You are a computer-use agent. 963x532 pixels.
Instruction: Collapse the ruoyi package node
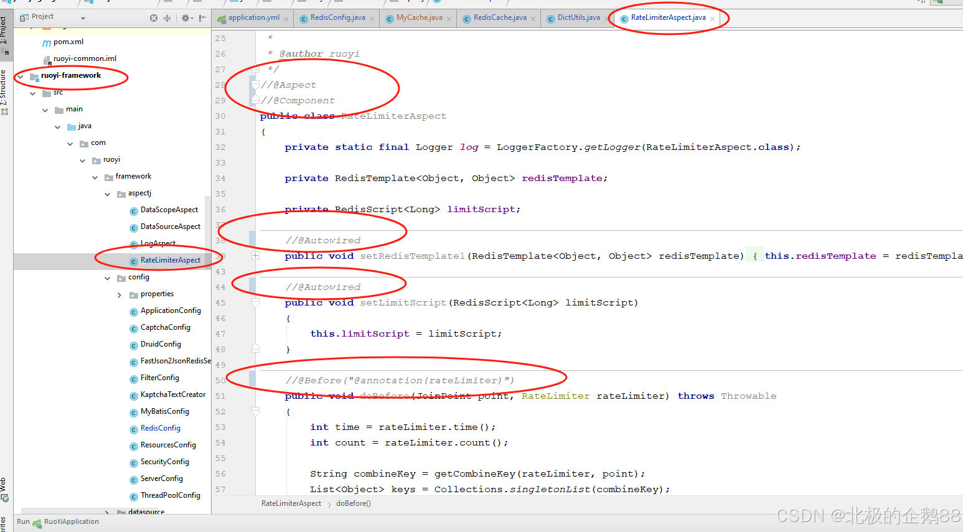click(83, 161)
